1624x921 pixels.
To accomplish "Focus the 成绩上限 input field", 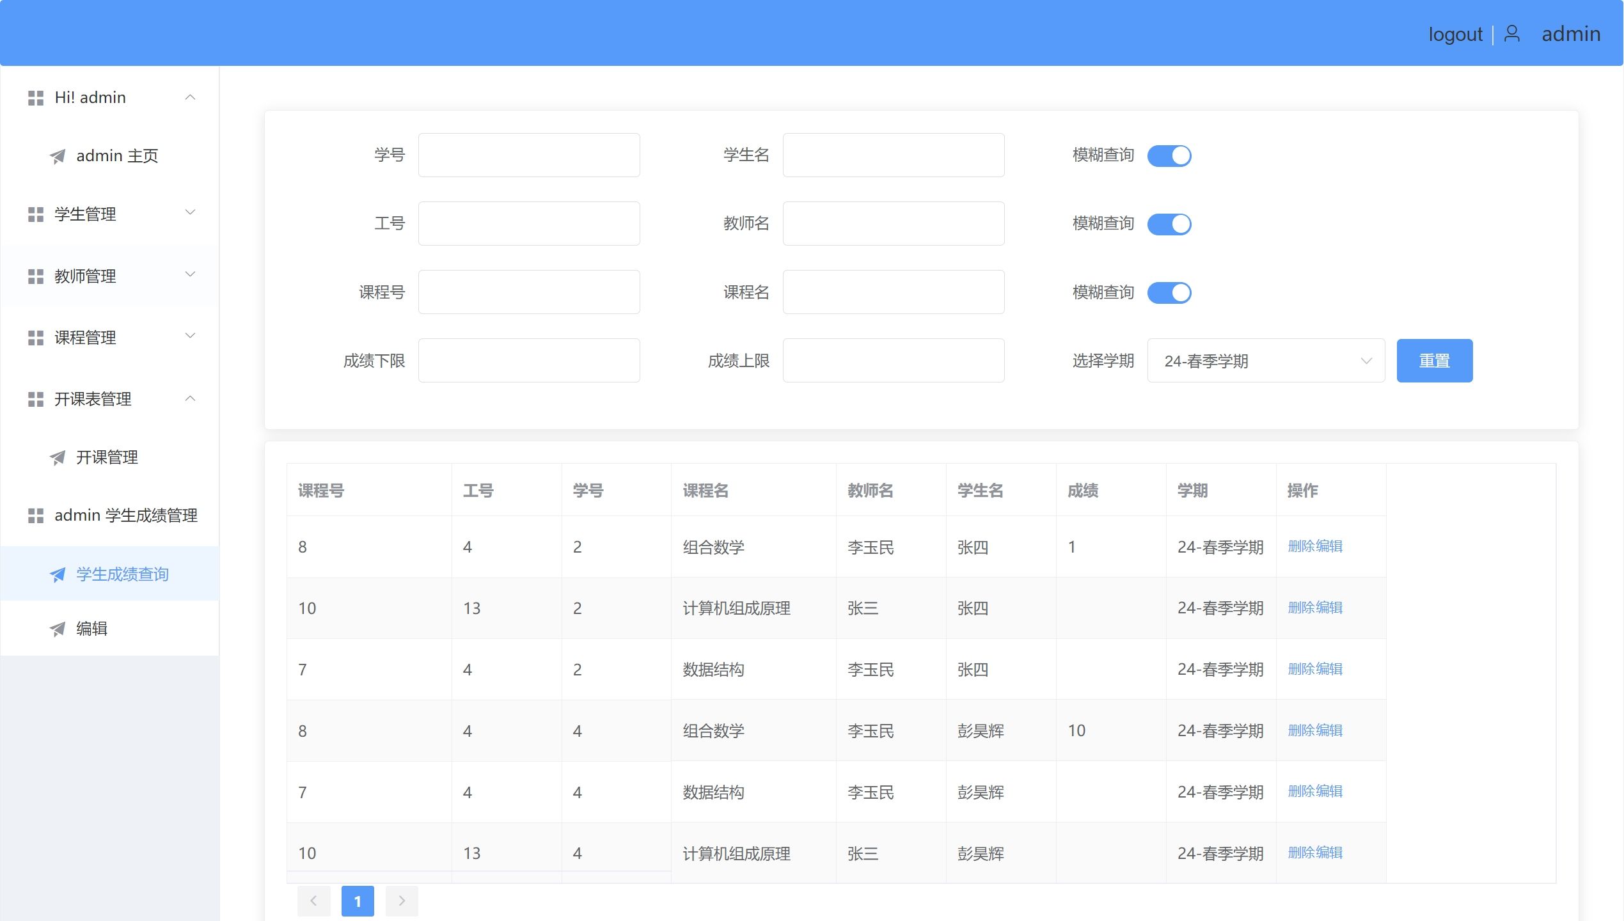I will click(894, 361).
